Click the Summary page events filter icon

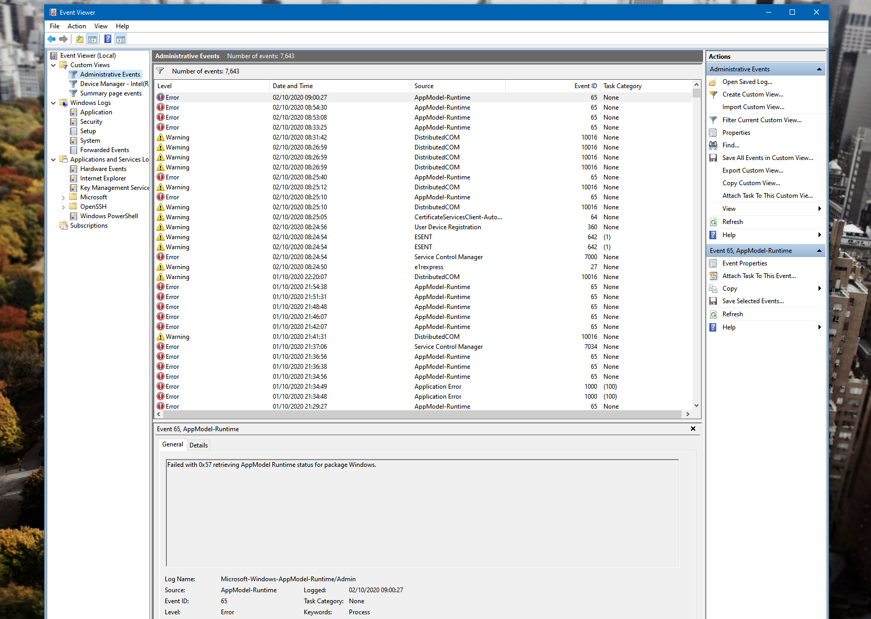[x=73, y=93]
